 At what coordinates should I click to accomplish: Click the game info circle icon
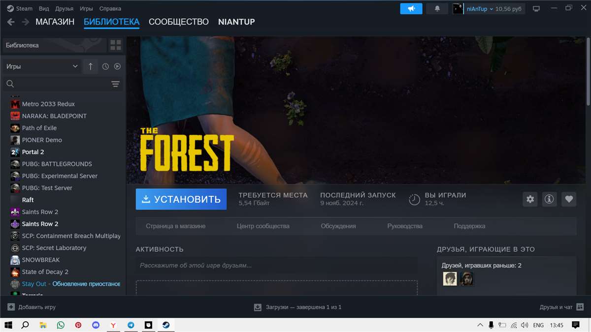549,199
